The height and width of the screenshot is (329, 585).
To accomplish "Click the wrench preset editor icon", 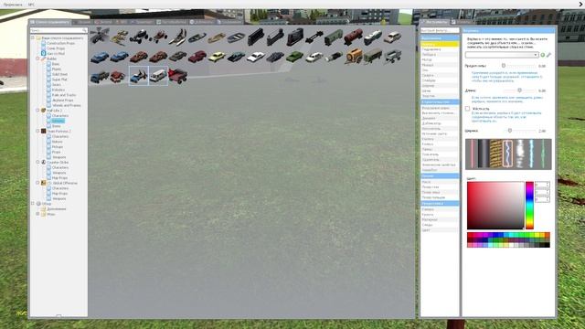I will 548,55.
